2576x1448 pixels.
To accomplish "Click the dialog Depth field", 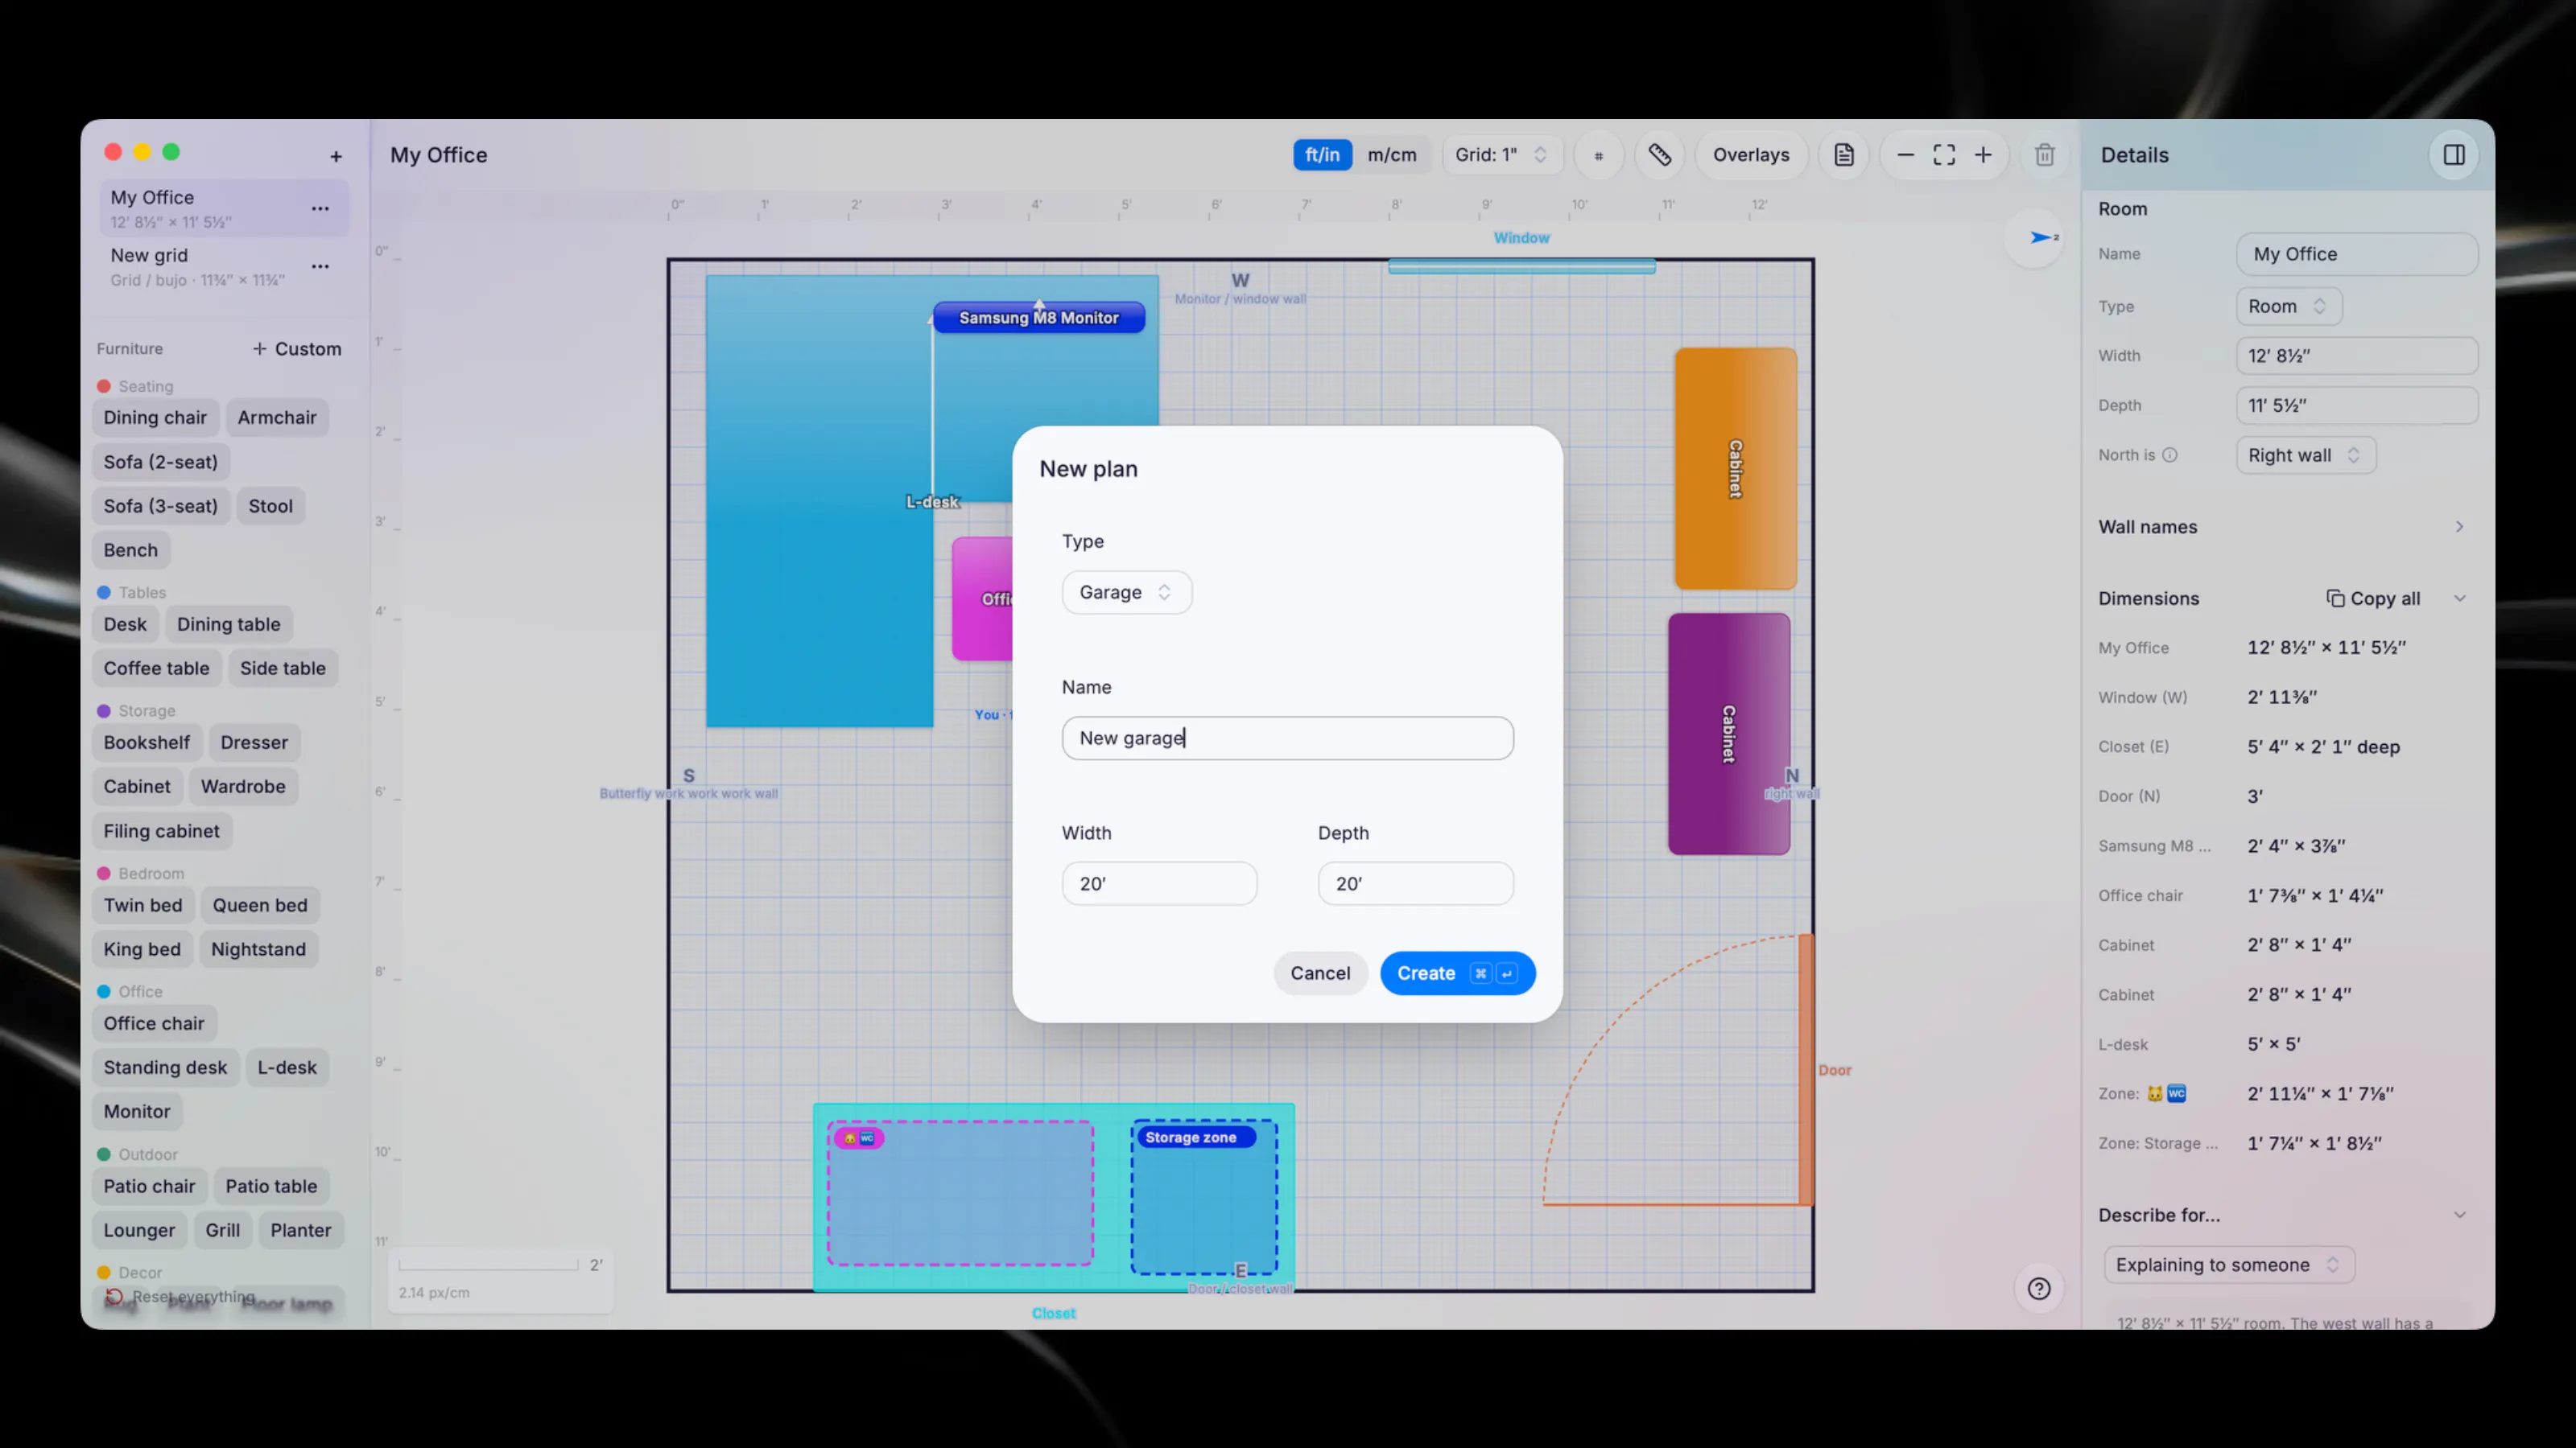I will (1415, 884).
